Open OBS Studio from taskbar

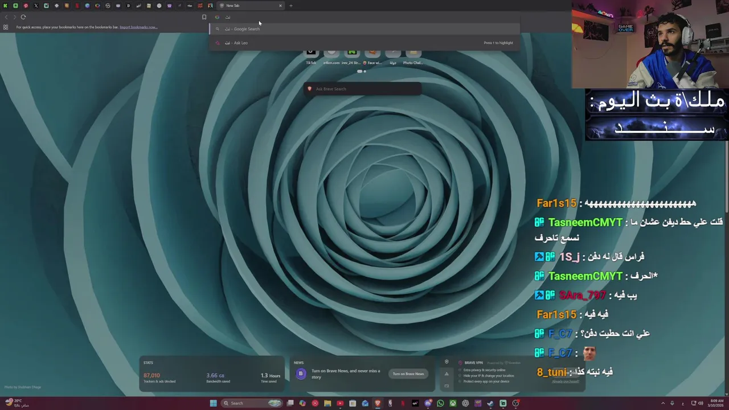point(515,403)
